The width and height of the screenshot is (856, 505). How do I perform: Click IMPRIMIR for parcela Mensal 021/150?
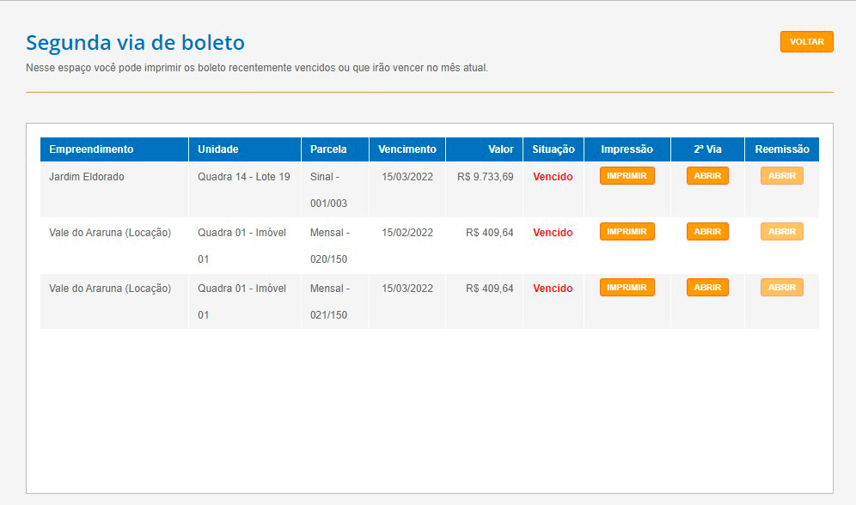pyautogui.click(x=627, y=287)
